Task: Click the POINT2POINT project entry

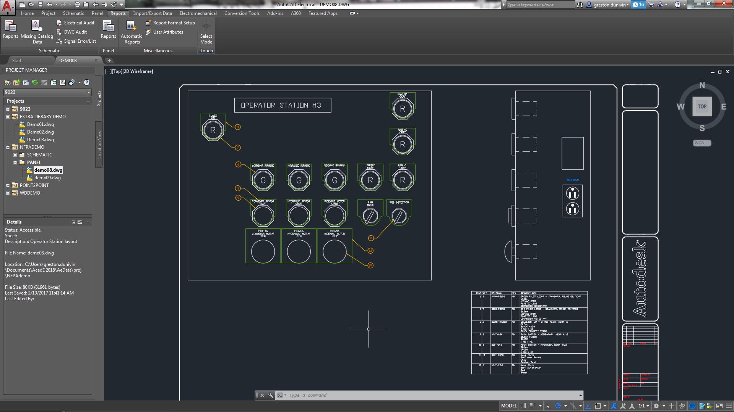Action: click(34, 185)
